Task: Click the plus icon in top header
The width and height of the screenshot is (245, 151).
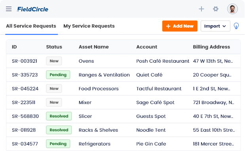Action: pyautogui.click(x=201, y=9)
